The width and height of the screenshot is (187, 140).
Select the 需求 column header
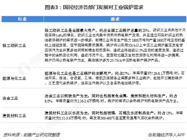[115, 19]
